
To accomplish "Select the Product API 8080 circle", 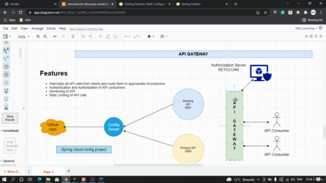I will click(188, 149).
